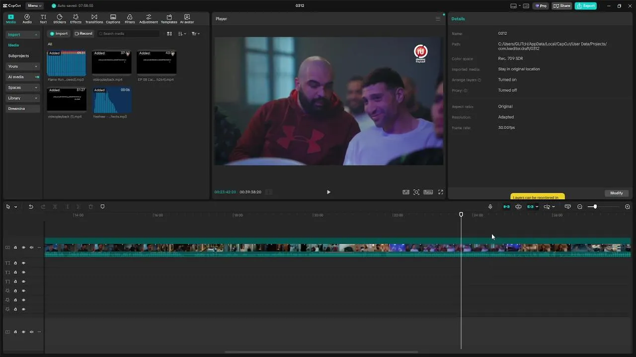The image size is (636, 357).
Task: Click the Pro upgrade button
Action: [x=541, y=6]
